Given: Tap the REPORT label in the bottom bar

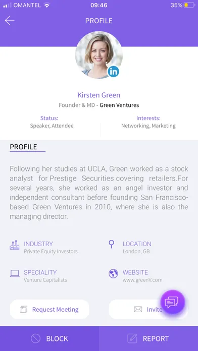Looking at the screenshot, I should (156, 339).
